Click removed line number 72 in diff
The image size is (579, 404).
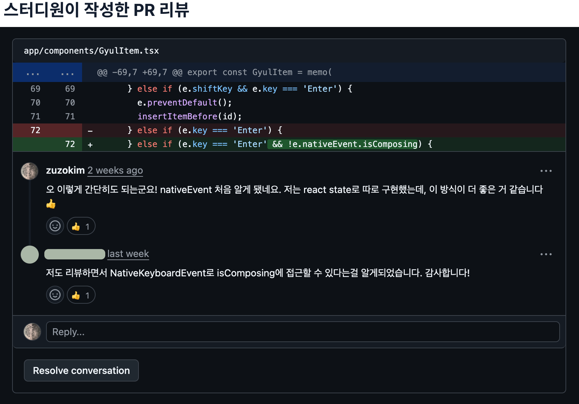[35, 130]
